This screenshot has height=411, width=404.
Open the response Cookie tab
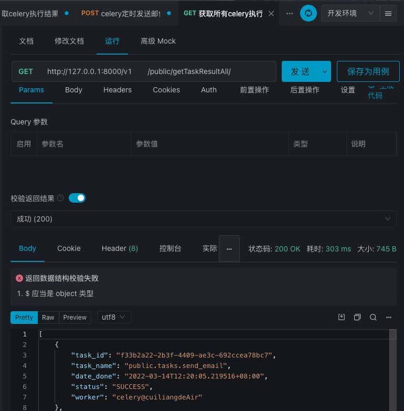pos(69,248)
